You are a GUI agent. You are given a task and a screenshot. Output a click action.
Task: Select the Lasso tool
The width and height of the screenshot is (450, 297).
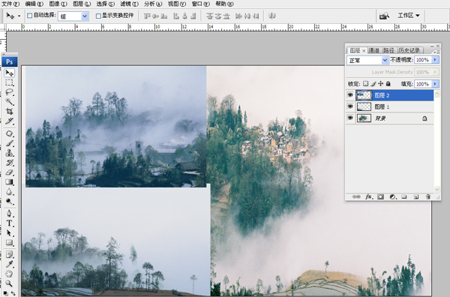point(9,92)
